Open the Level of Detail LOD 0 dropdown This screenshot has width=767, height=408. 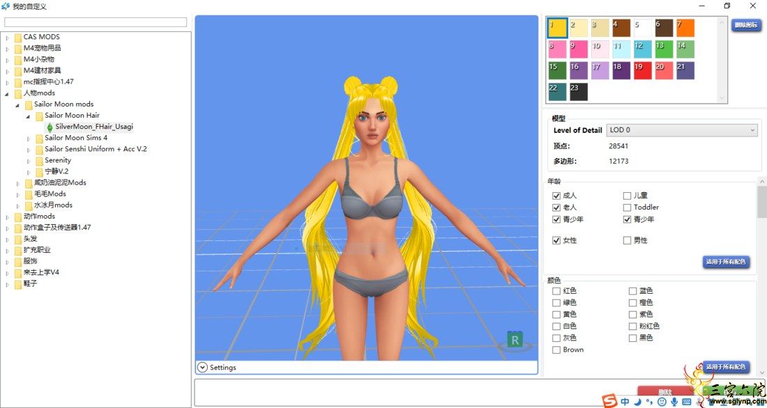pyautogui.click(x=682, y=130)
